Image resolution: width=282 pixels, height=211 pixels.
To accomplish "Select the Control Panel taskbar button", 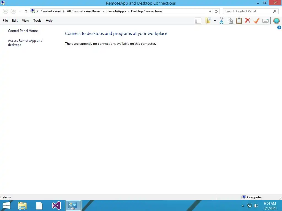I will (73, 206).
